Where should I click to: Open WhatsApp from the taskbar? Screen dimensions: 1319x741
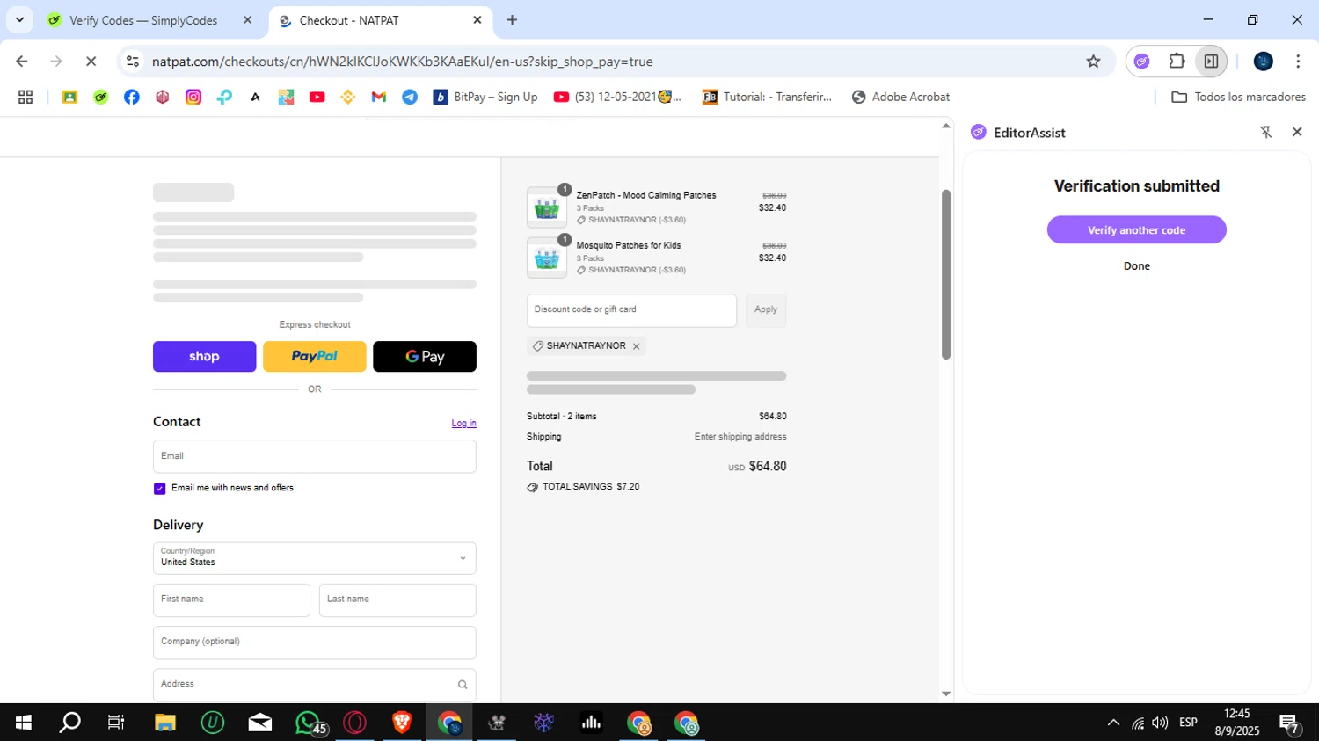point(309,723)
